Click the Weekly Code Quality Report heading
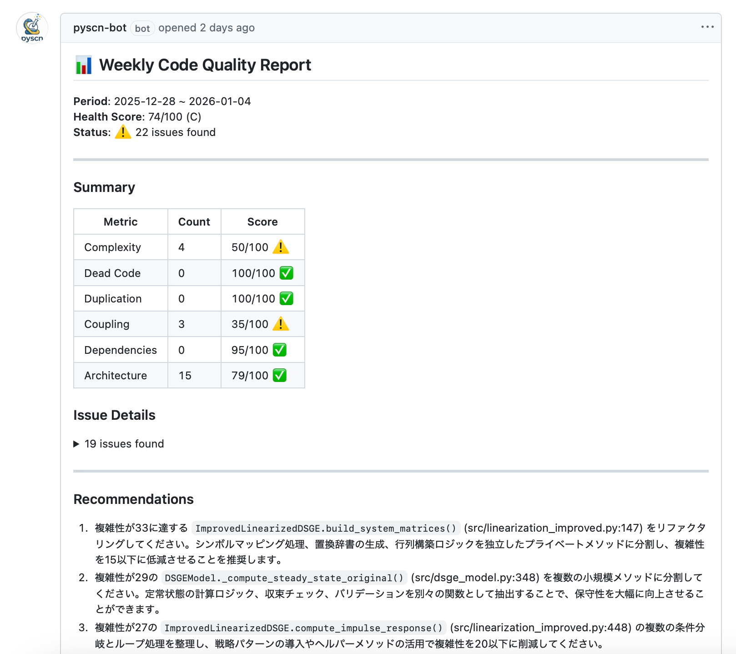Viewport: 736px width, 654px height. (205, 65)
